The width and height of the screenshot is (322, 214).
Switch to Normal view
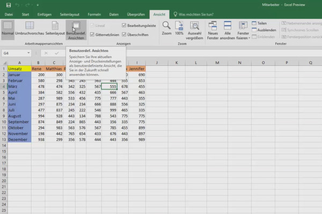(8, 30)
